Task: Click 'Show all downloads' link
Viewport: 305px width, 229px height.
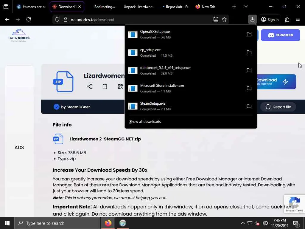Action: [145, 122]
